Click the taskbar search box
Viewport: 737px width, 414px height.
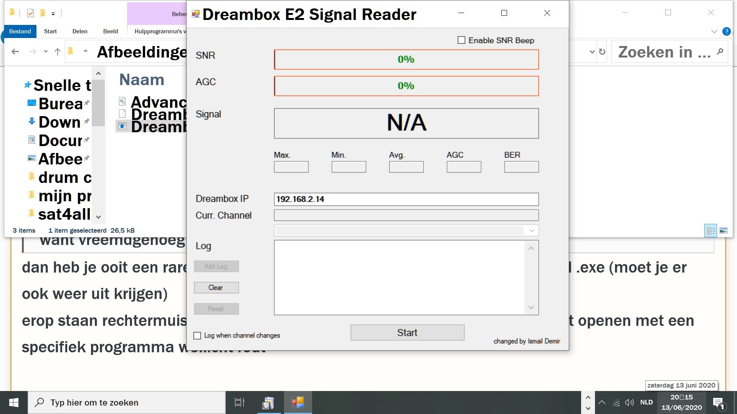[x=127, y=402]
